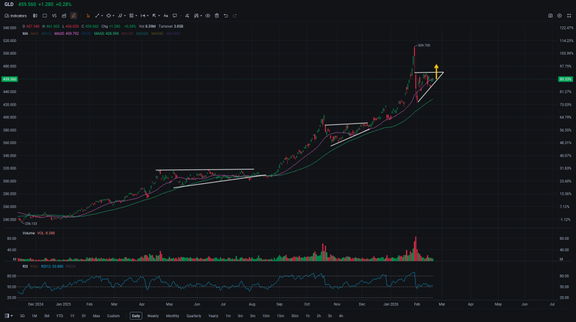Viewport: 576px width, 322px height.
Task: Expand the arrow marker dropdown arrow
Action: tap(159, 16)
